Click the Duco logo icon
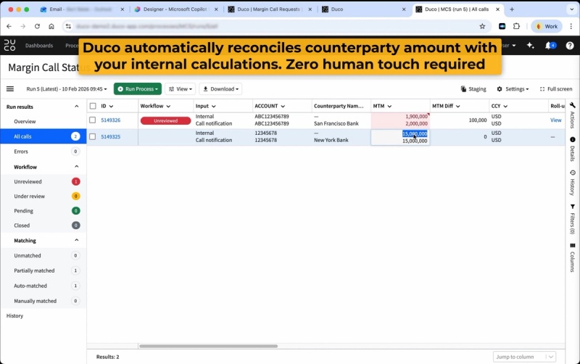The height and width of the screenshot is (364, 580). click(9, 46)
